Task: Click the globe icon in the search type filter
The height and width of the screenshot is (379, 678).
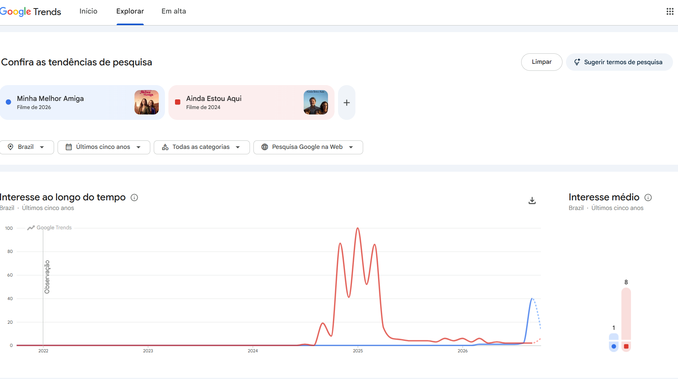Action: tap(265, 147)
